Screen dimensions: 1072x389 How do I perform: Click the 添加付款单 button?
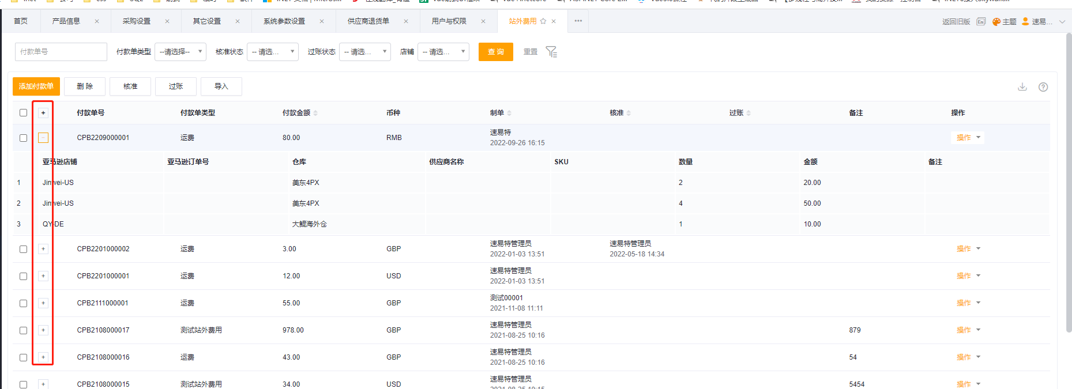tap(36, 86)
